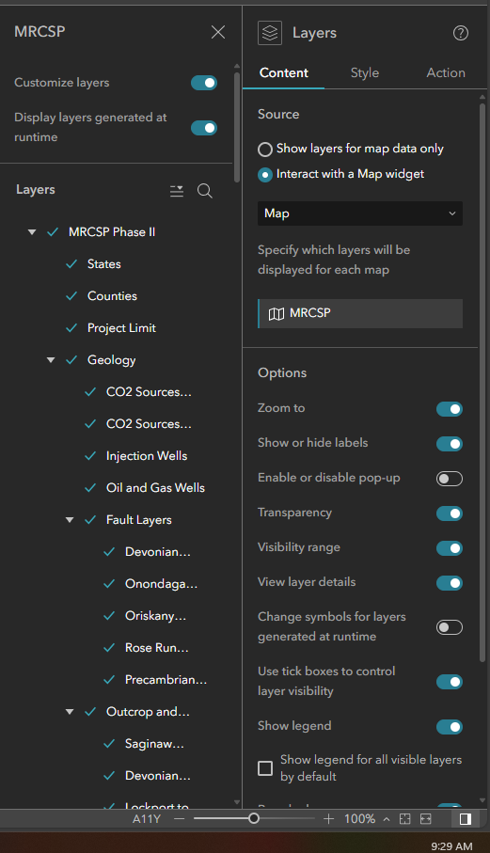
Task: Collapse the Fault Layers group
Action: pos(70,520)
